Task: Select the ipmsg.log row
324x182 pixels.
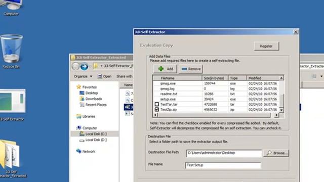Action: coord(216,88)
